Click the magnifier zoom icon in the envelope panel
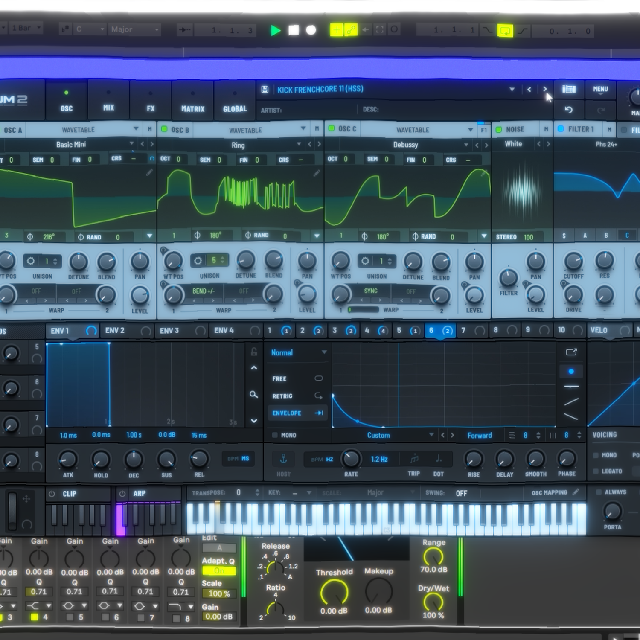 tap(254, 395)
